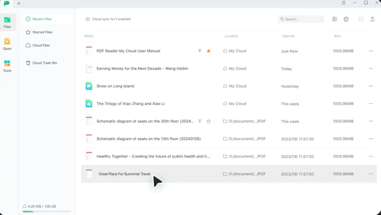The height and width of the screenshot is (215, 381).
Task: Click the 0.20 MB / 100 GB storage label
Action: [x=39, y=206]
